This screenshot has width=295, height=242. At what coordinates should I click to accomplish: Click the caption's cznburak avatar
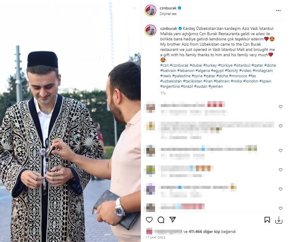coord(150,30)
